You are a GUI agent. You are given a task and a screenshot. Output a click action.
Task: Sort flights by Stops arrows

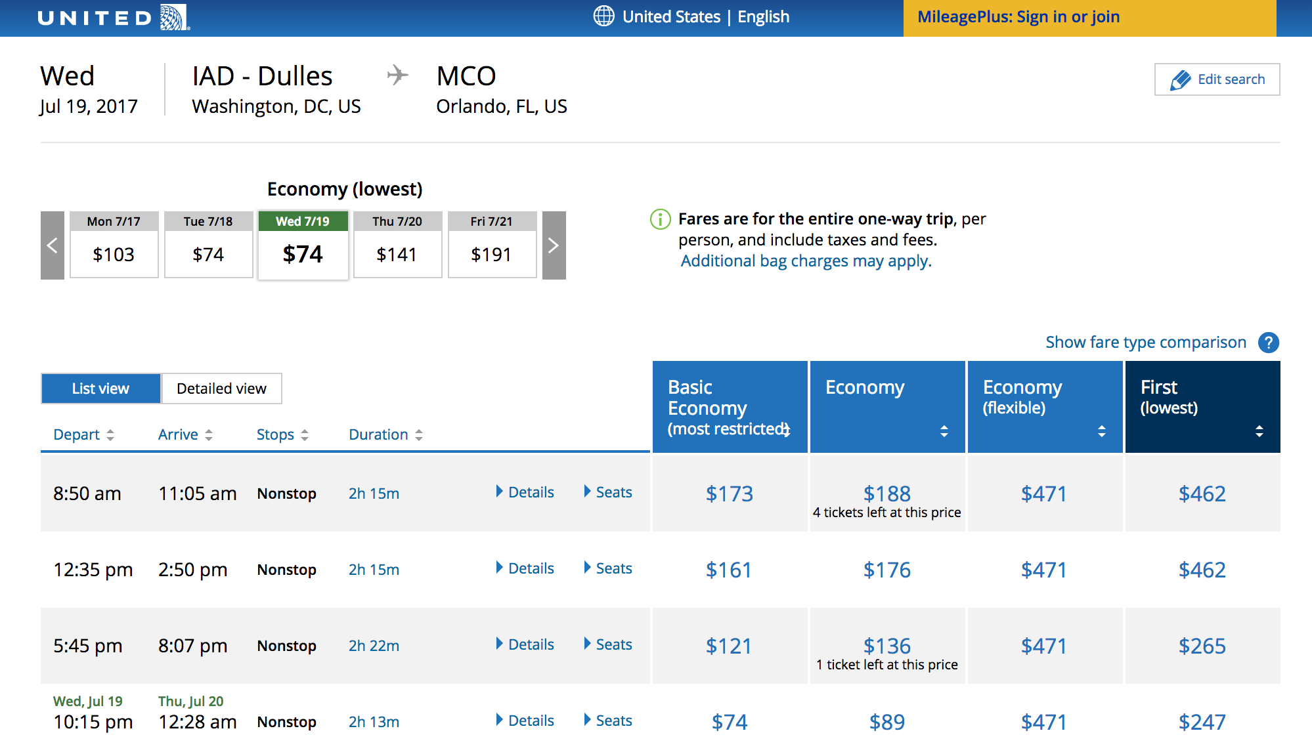305,435
